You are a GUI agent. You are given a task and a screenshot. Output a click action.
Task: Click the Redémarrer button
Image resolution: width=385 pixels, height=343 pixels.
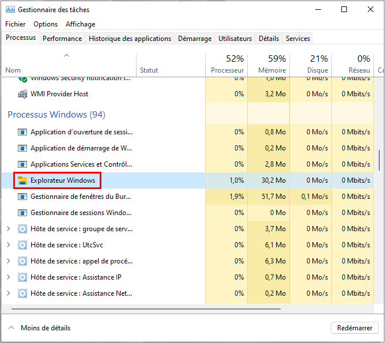(354, 328)
